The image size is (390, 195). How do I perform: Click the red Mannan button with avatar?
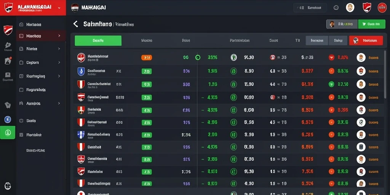point(366,40)
